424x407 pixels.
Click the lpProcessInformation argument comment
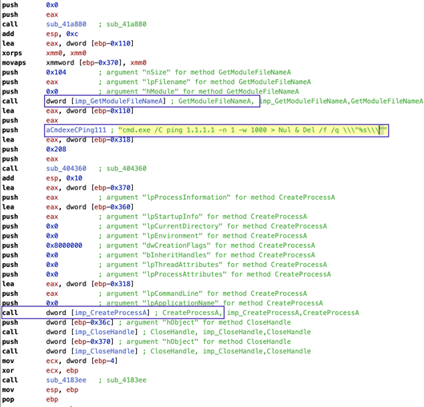tap(217, 198)
